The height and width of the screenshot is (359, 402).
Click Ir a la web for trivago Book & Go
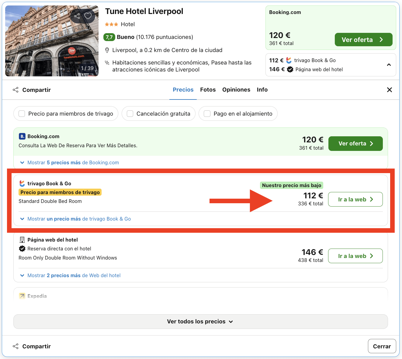[x=355, y=199]
